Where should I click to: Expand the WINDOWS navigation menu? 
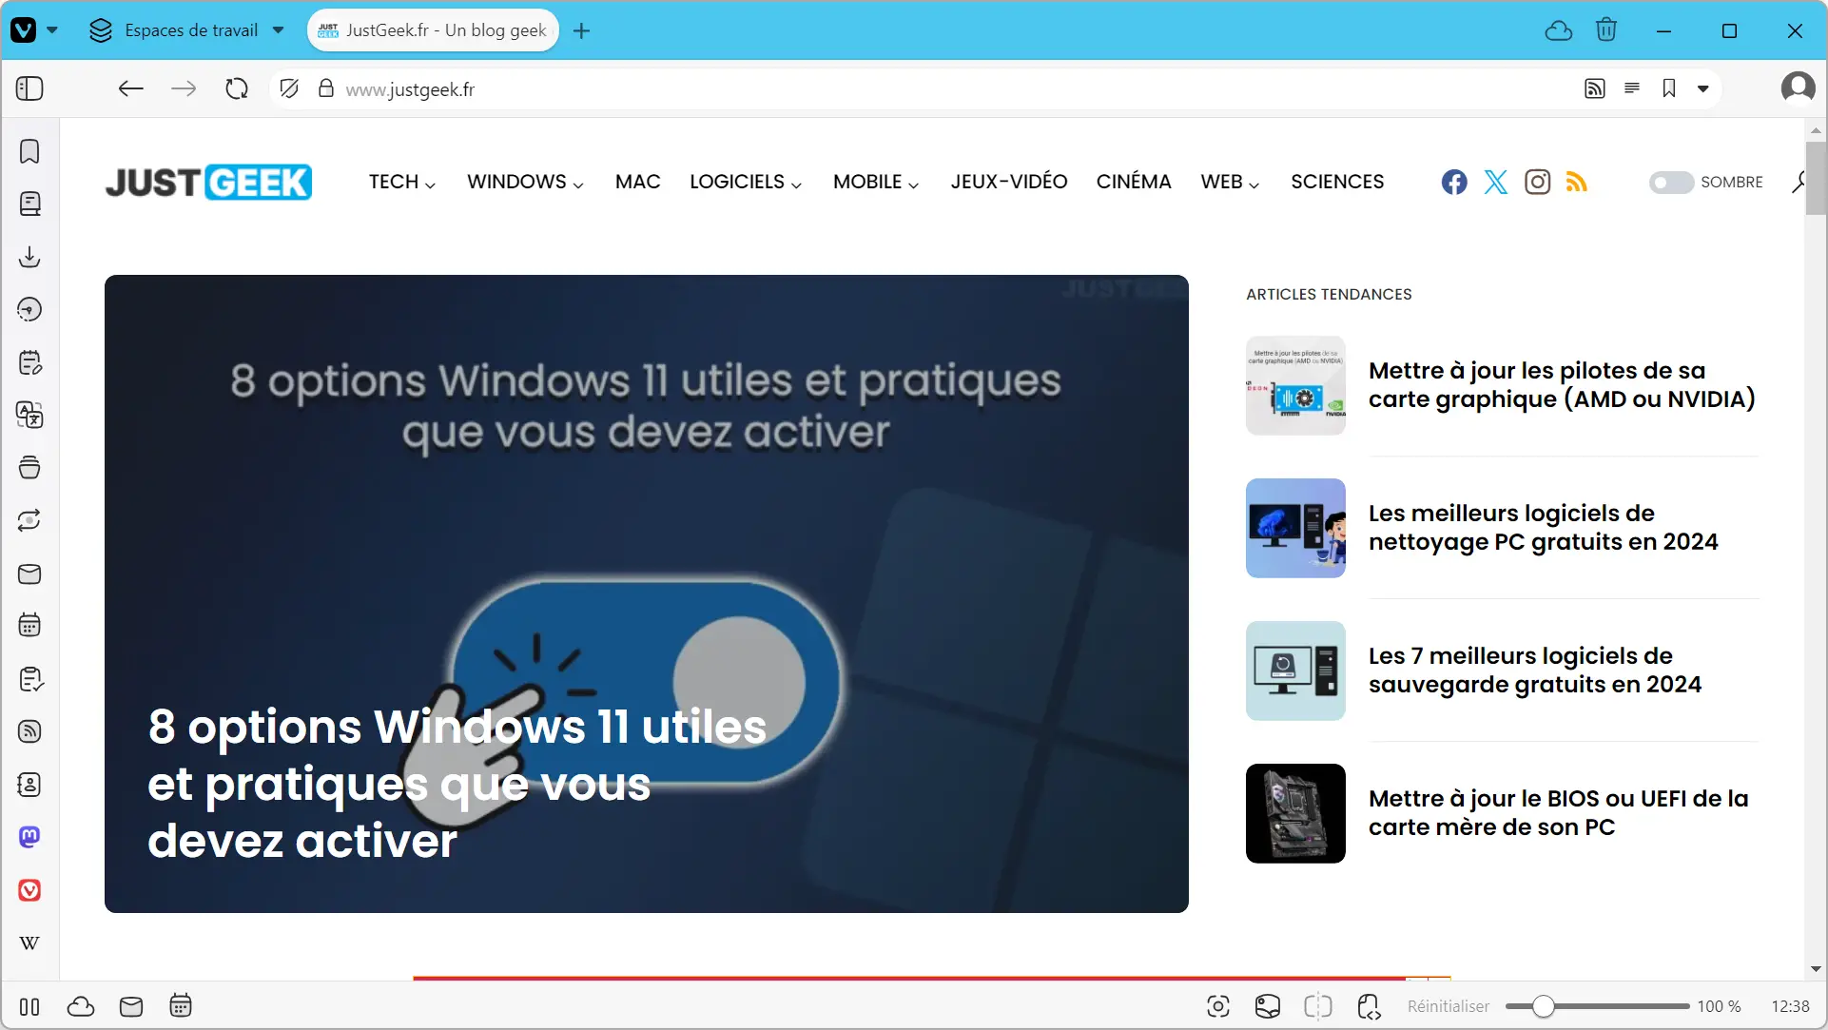[x=525, y=182]
